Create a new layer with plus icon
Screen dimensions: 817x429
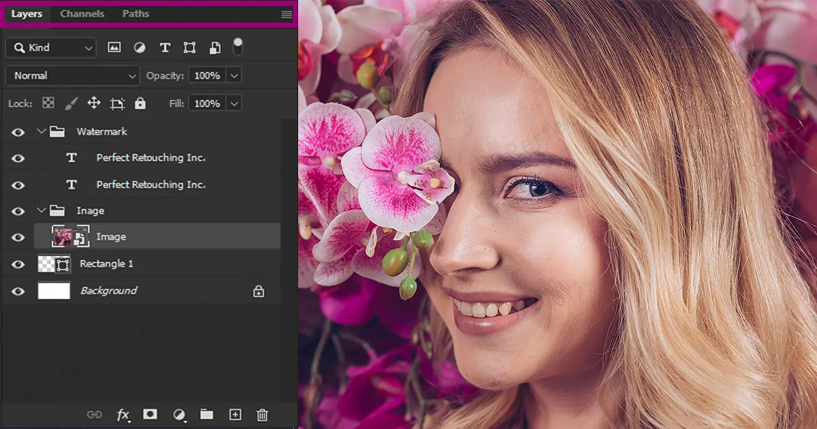pyautogui.click(x=235, y=415)
